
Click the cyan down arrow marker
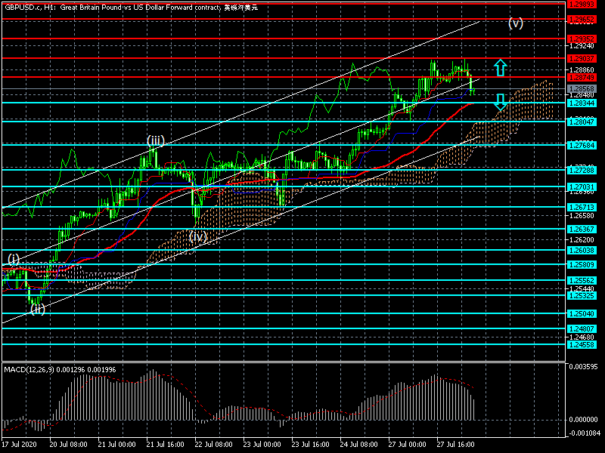[x=500, y=102]
